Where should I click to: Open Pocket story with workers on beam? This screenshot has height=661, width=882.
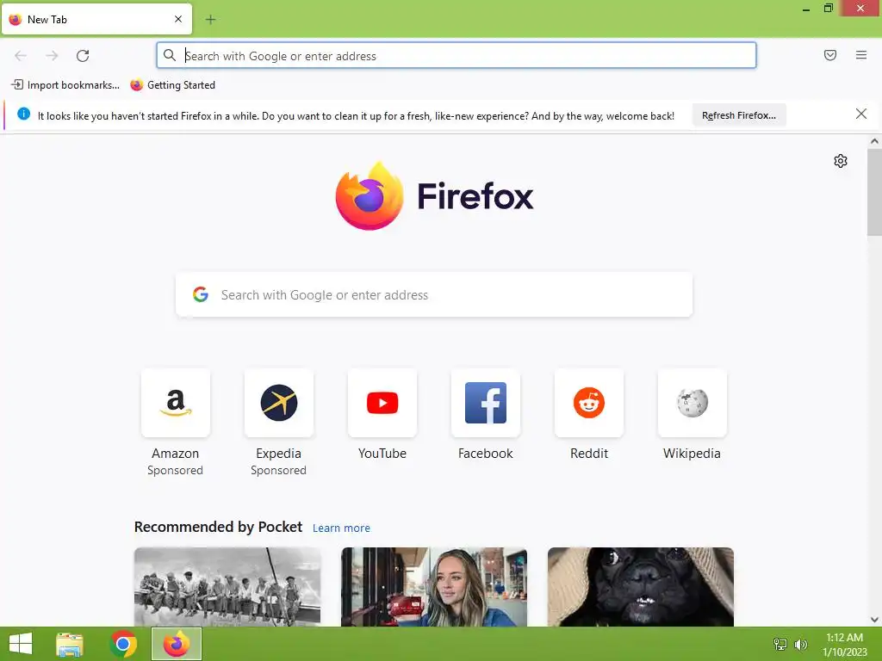(227, 587)
